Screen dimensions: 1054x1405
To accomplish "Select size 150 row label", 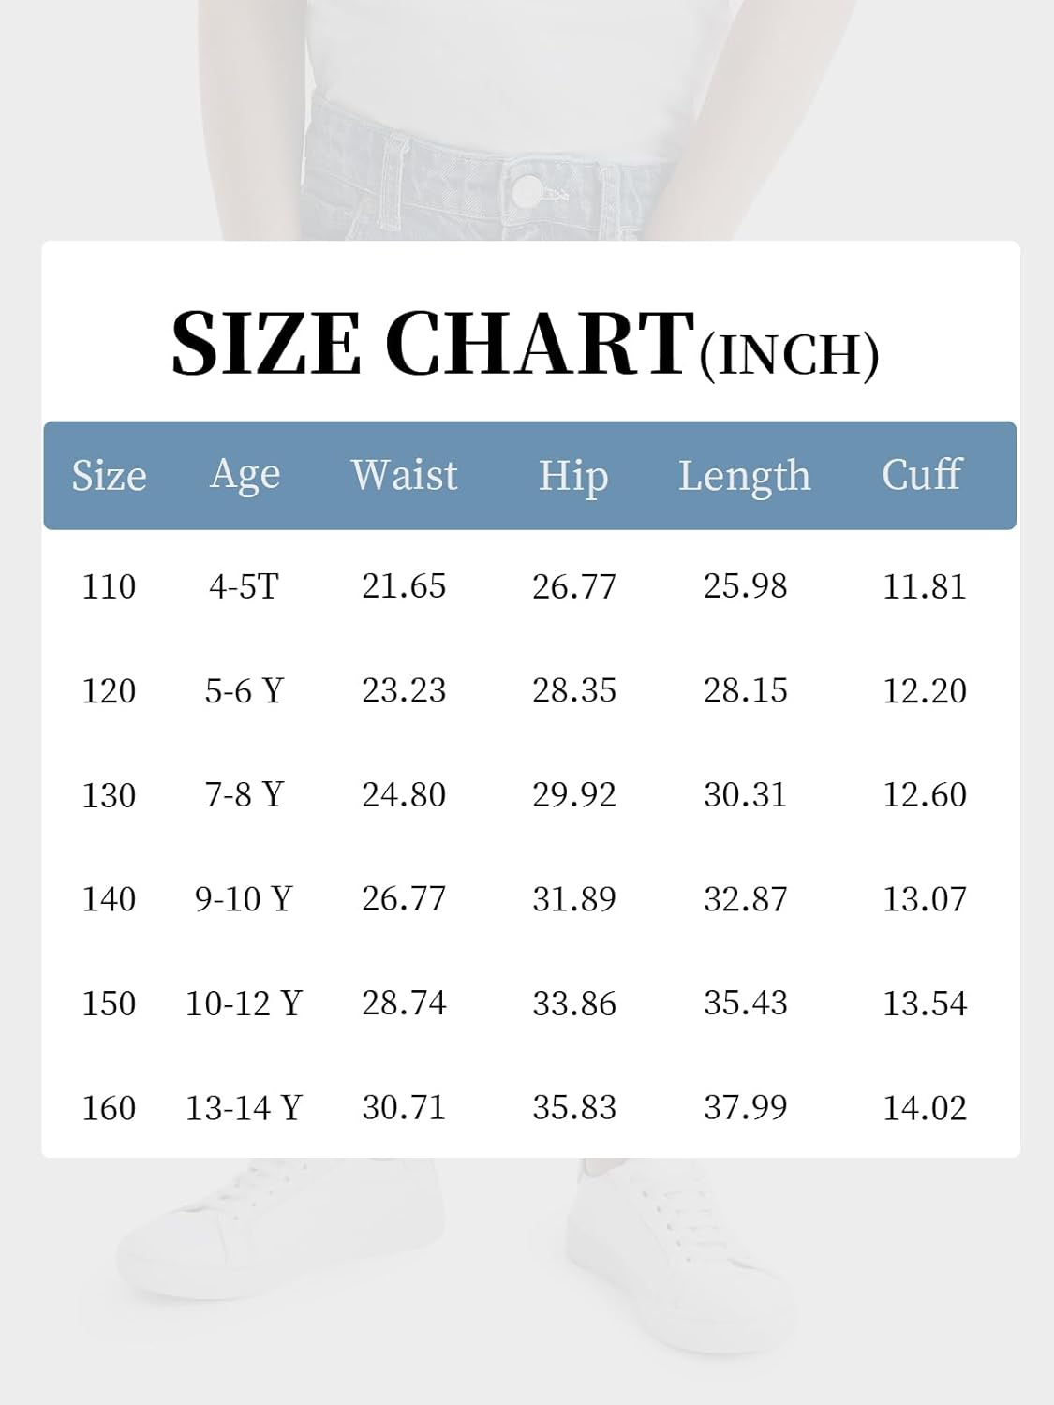I will coord(109,1004).
